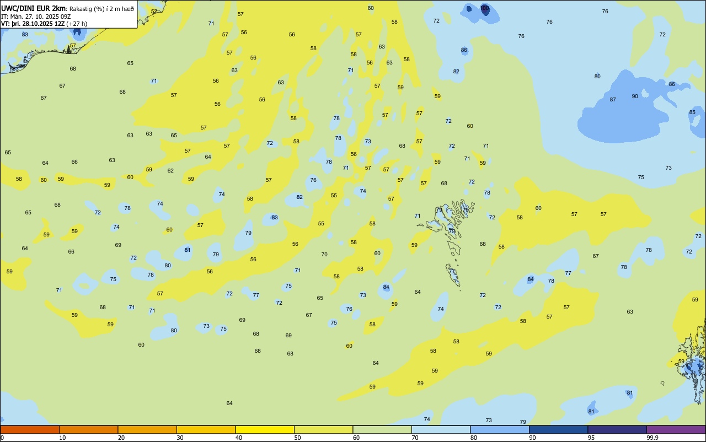Click the "Rakastig (%) í 2 m hæð" label
This screenshot has width=706, height=442.
coord(101,9)
